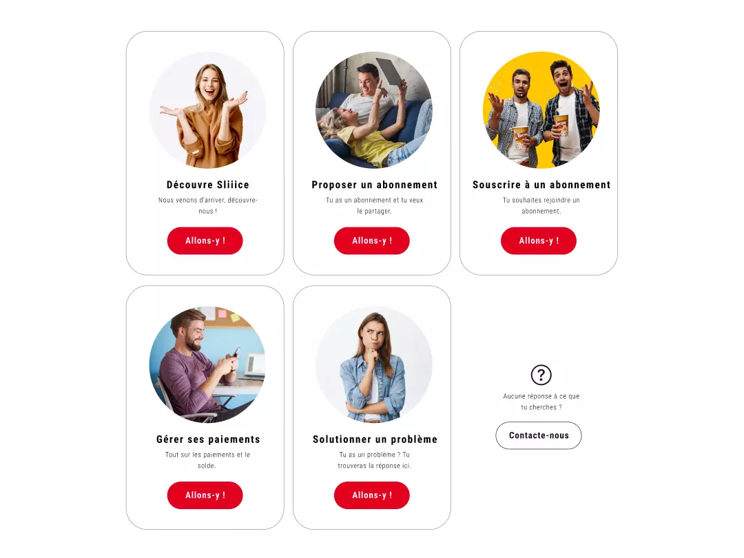This screenshot has height=558, width=744.
Task: Click Allons-y under Solutionner un problème
Action: (x=372, y=495)
